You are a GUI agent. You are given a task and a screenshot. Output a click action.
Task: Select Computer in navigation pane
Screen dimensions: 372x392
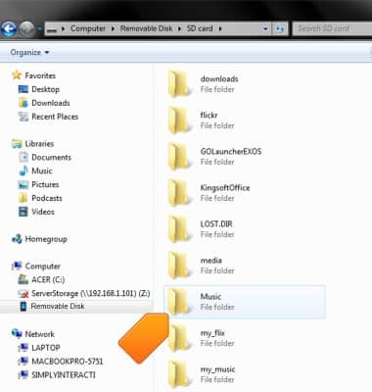click(42, 267)
